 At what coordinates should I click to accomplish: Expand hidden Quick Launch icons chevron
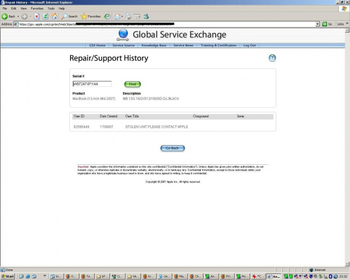tap(45, 275)
